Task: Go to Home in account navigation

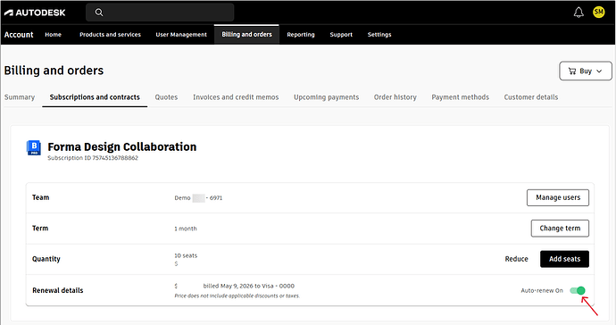Action: coord(53,35)
